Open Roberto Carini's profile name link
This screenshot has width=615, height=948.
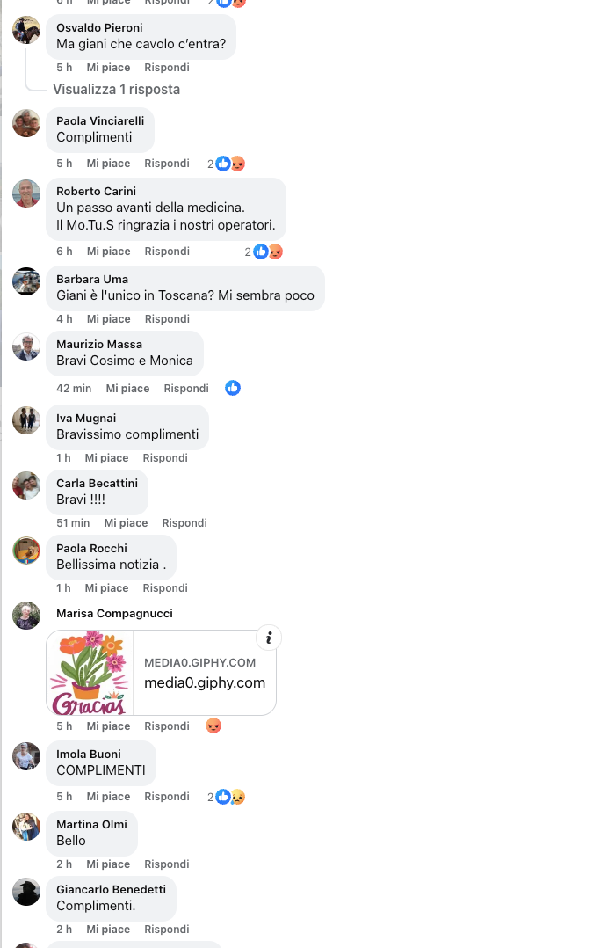[x=96, y=191]
